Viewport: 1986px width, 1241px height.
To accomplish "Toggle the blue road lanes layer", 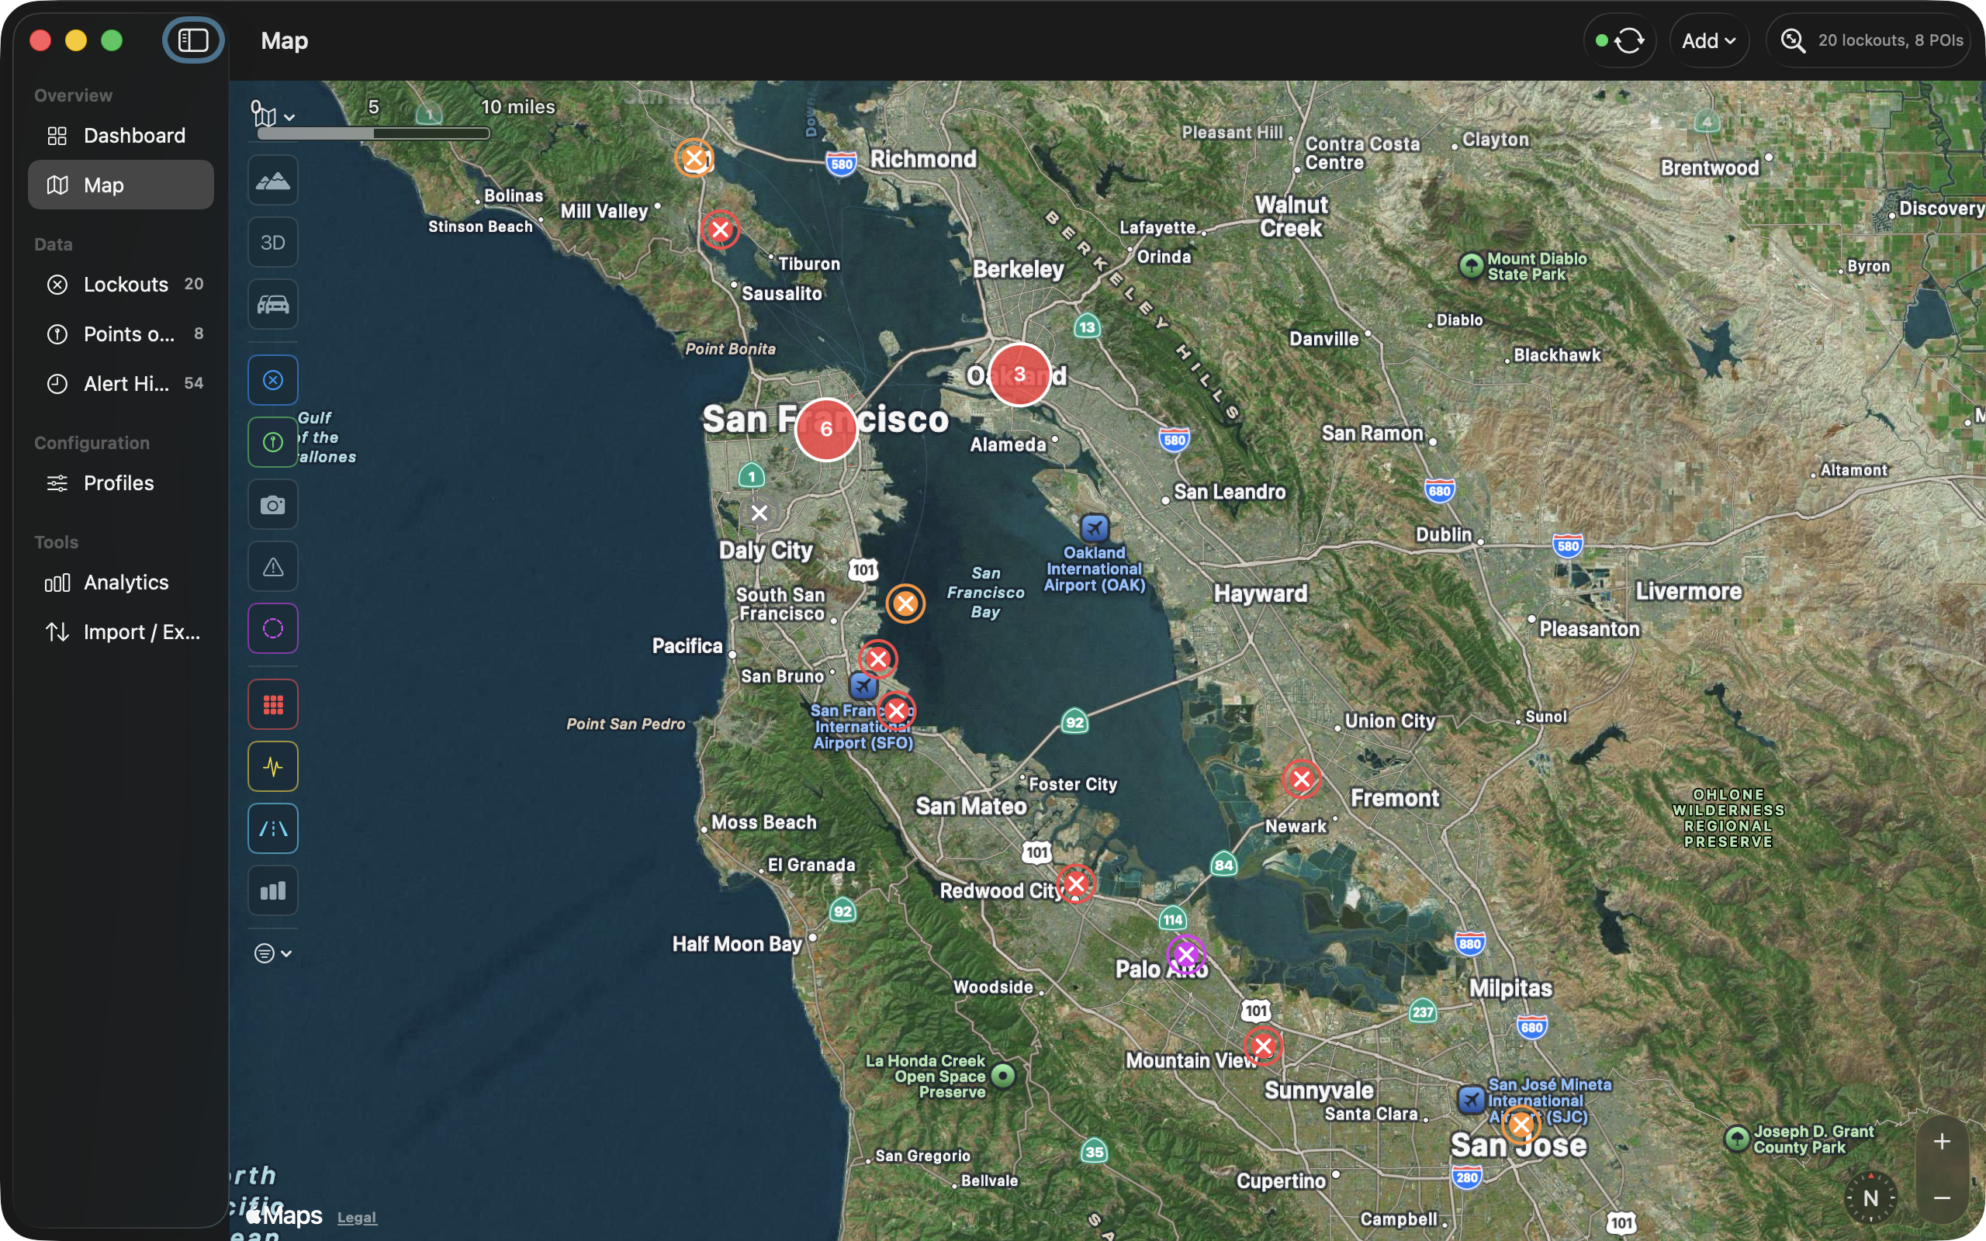I will pos(273,828).
